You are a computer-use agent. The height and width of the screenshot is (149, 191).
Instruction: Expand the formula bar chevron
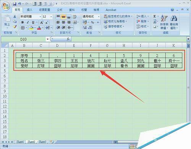pyautogui.click(x=188, y=39)
